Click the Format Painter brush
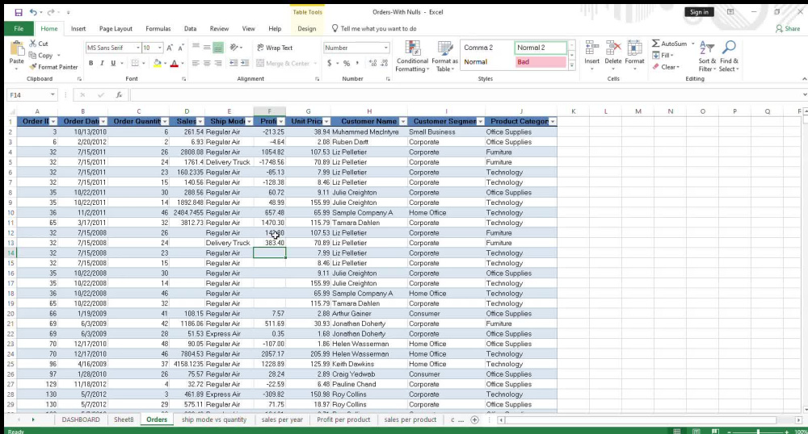The height and width of the screenshot is (434, 808). pos(53,67)
